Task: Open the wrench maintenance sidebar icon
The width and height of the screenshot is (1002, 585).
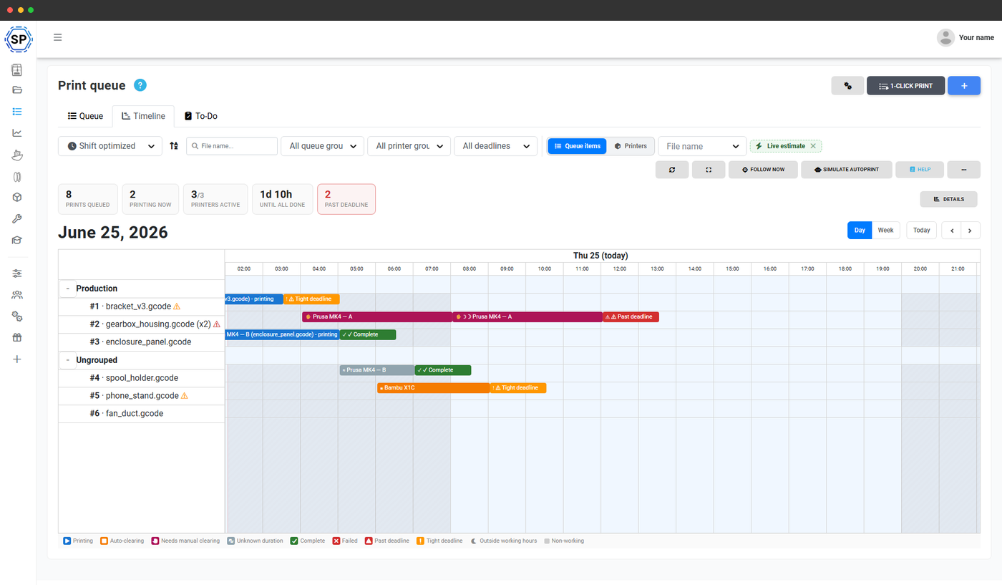Action: pos(17,219)
